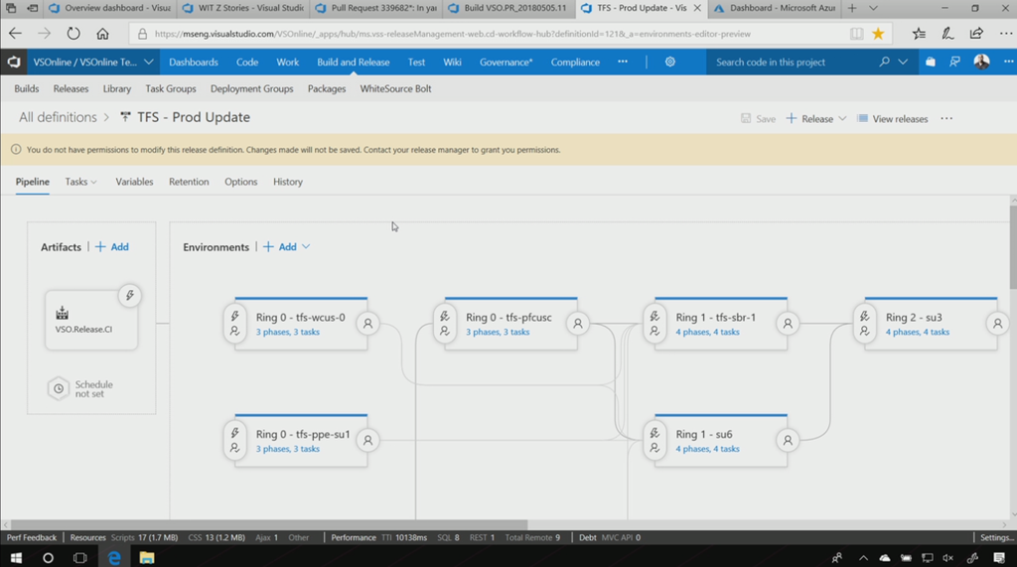Open post-deployment approvers for Ring 1 - tfs-sbr-1
The image size is (1017, 567).
click(x=788, y=323)
